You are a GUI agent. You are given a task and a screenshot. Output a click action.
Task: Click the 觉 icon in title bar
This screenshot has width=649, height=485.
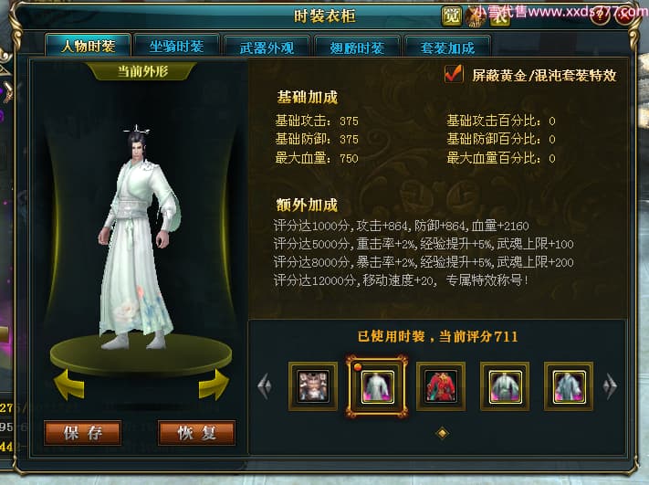(451, 16)
